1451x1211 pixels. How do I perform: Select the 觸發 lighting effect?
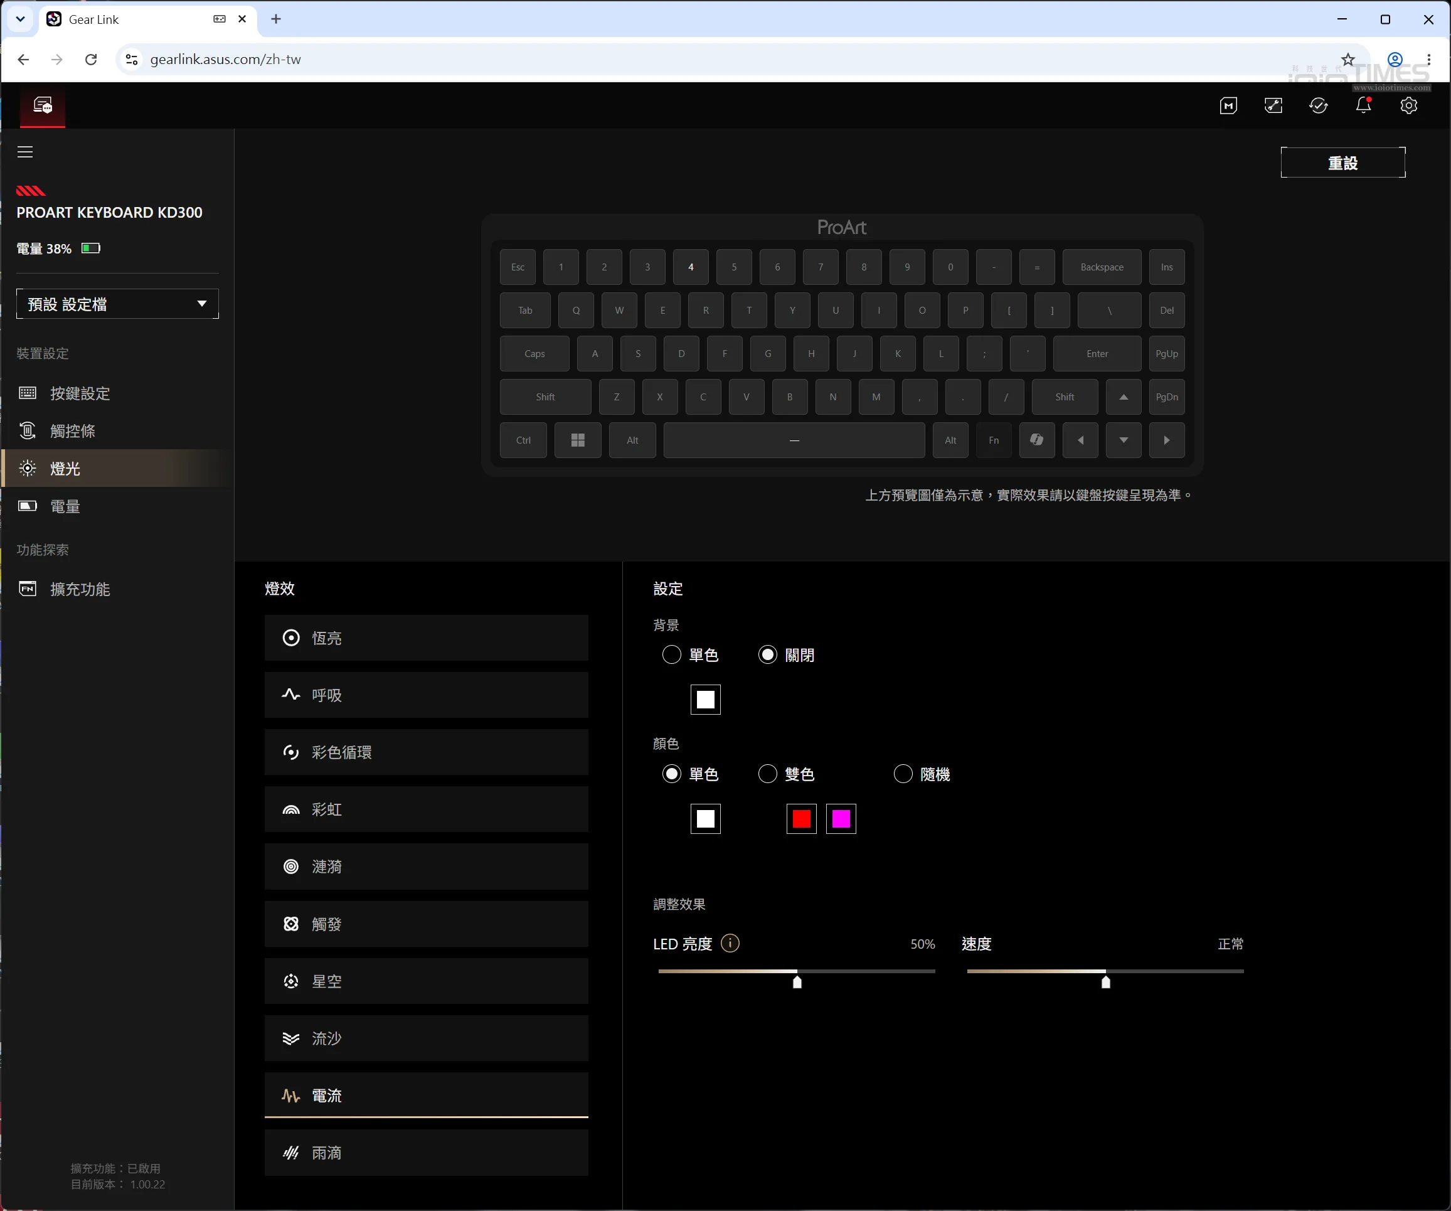click(427, 924)
